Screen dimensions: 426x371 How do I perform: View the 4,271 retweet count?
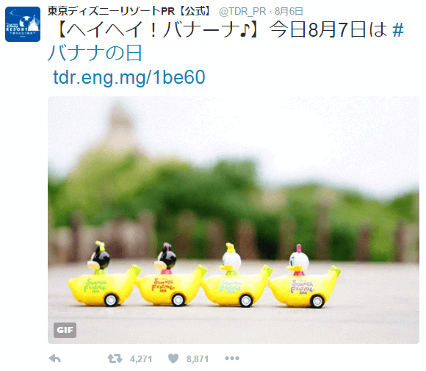tap(141, 359)
